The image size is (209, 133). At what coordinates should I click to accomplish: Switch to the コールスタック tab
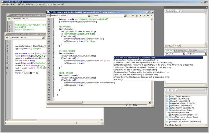click(x=192, y=50)
